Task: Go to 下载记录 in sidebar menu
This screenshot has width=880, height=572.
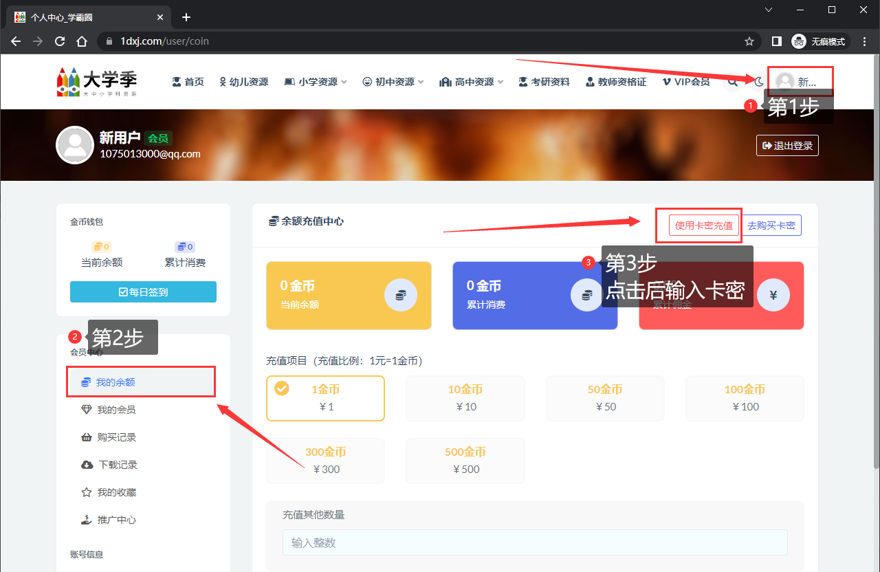Action: [x=118, y=465]
